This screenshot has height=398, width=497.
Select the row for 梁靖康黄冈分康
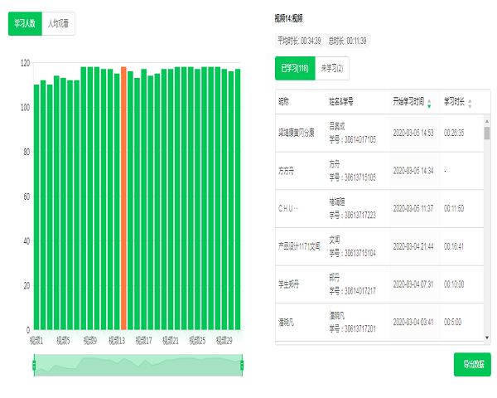point(381,133)
